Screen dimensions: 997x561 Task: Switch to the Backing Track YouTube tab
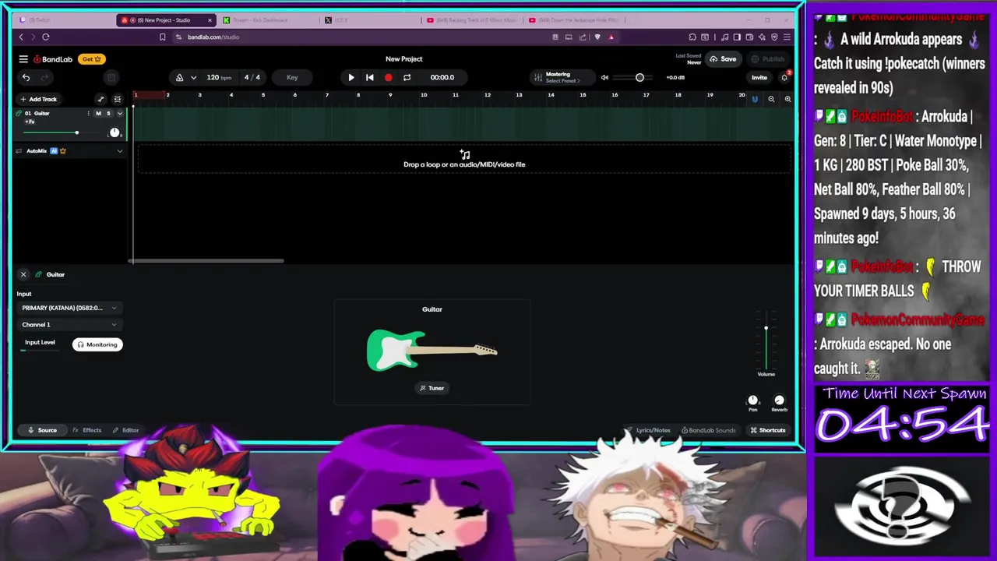(471, 20)
